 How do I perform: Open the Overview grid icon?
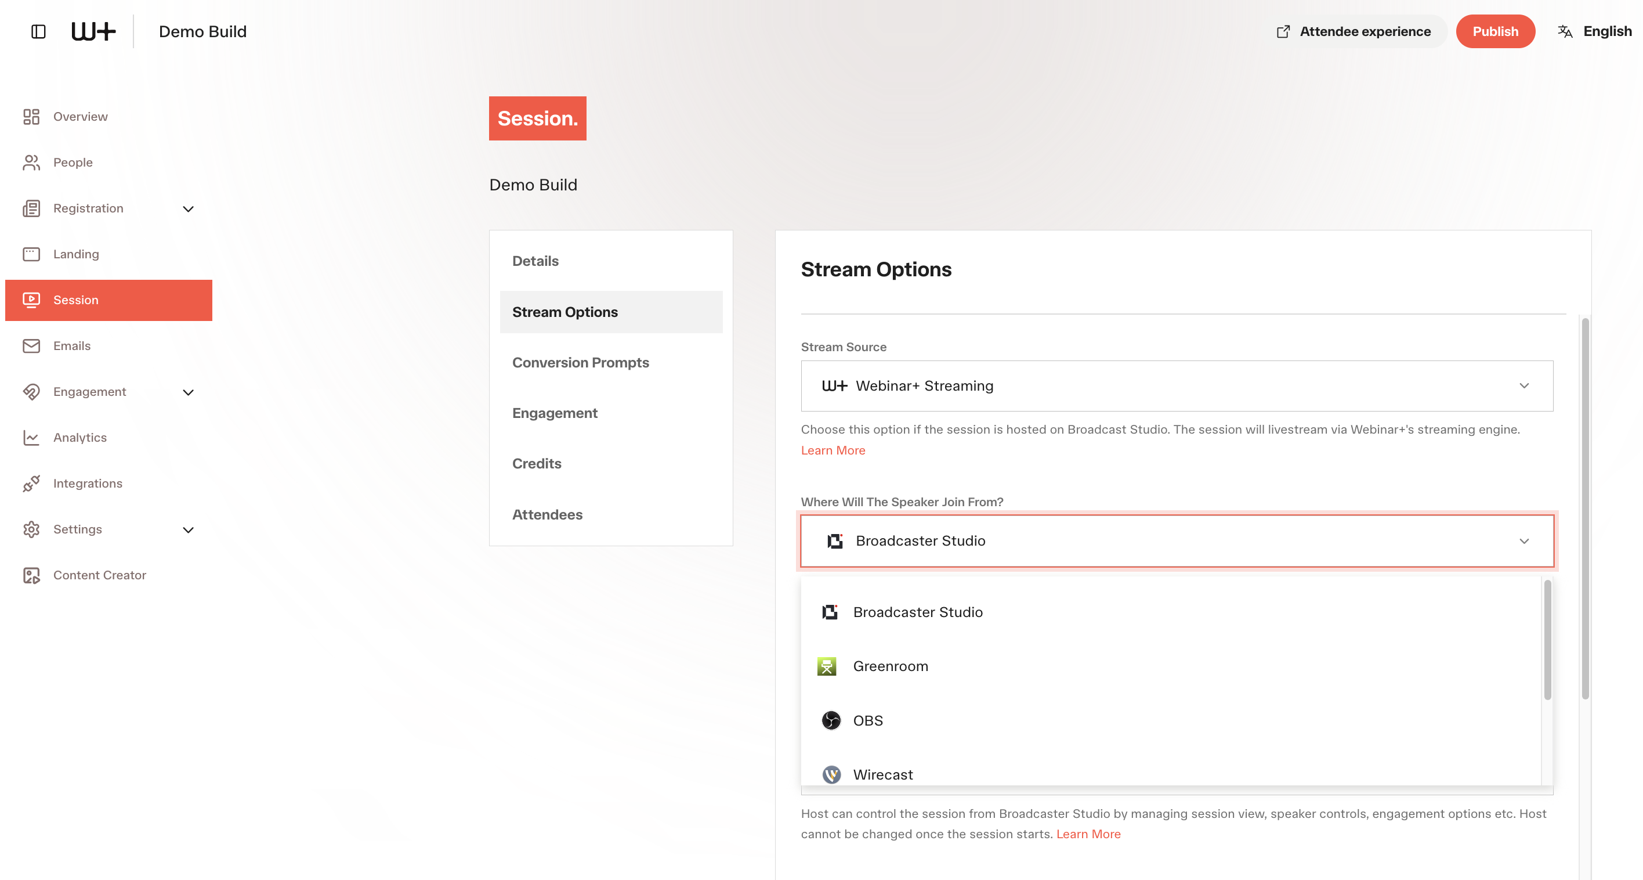click(x=31, y=116)
